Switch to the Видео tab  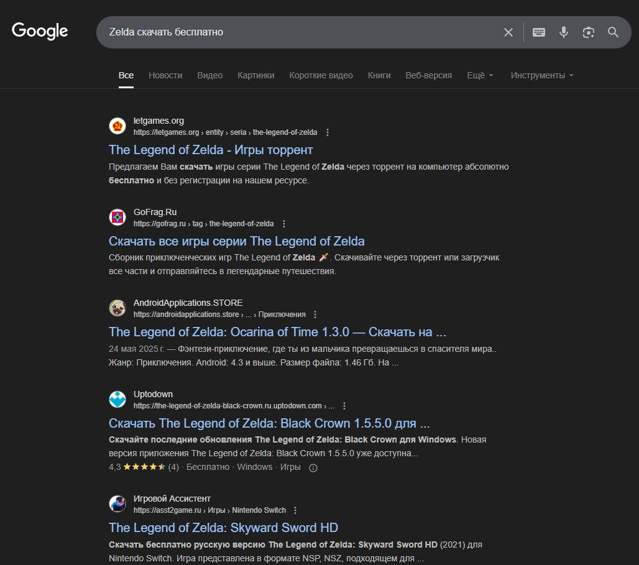210,75
